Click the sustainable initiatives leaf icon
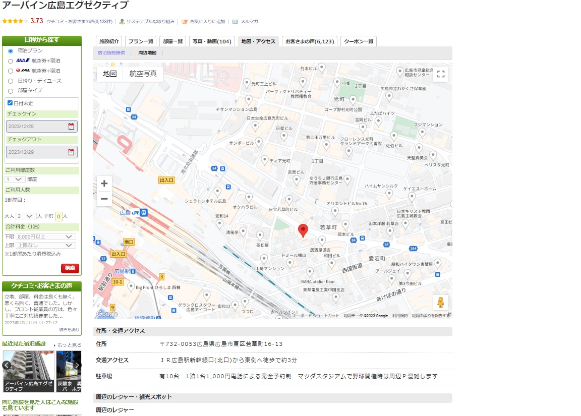Image resolution: width=581 pixels, height=416 pixels. click(x=122, y=22)
